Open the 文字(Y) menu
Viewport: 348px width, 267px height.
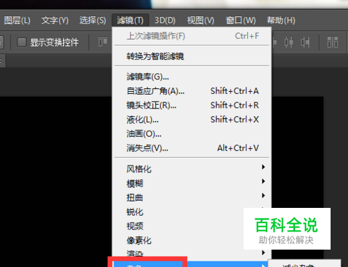pyautogui.click(x=55, y=20)
